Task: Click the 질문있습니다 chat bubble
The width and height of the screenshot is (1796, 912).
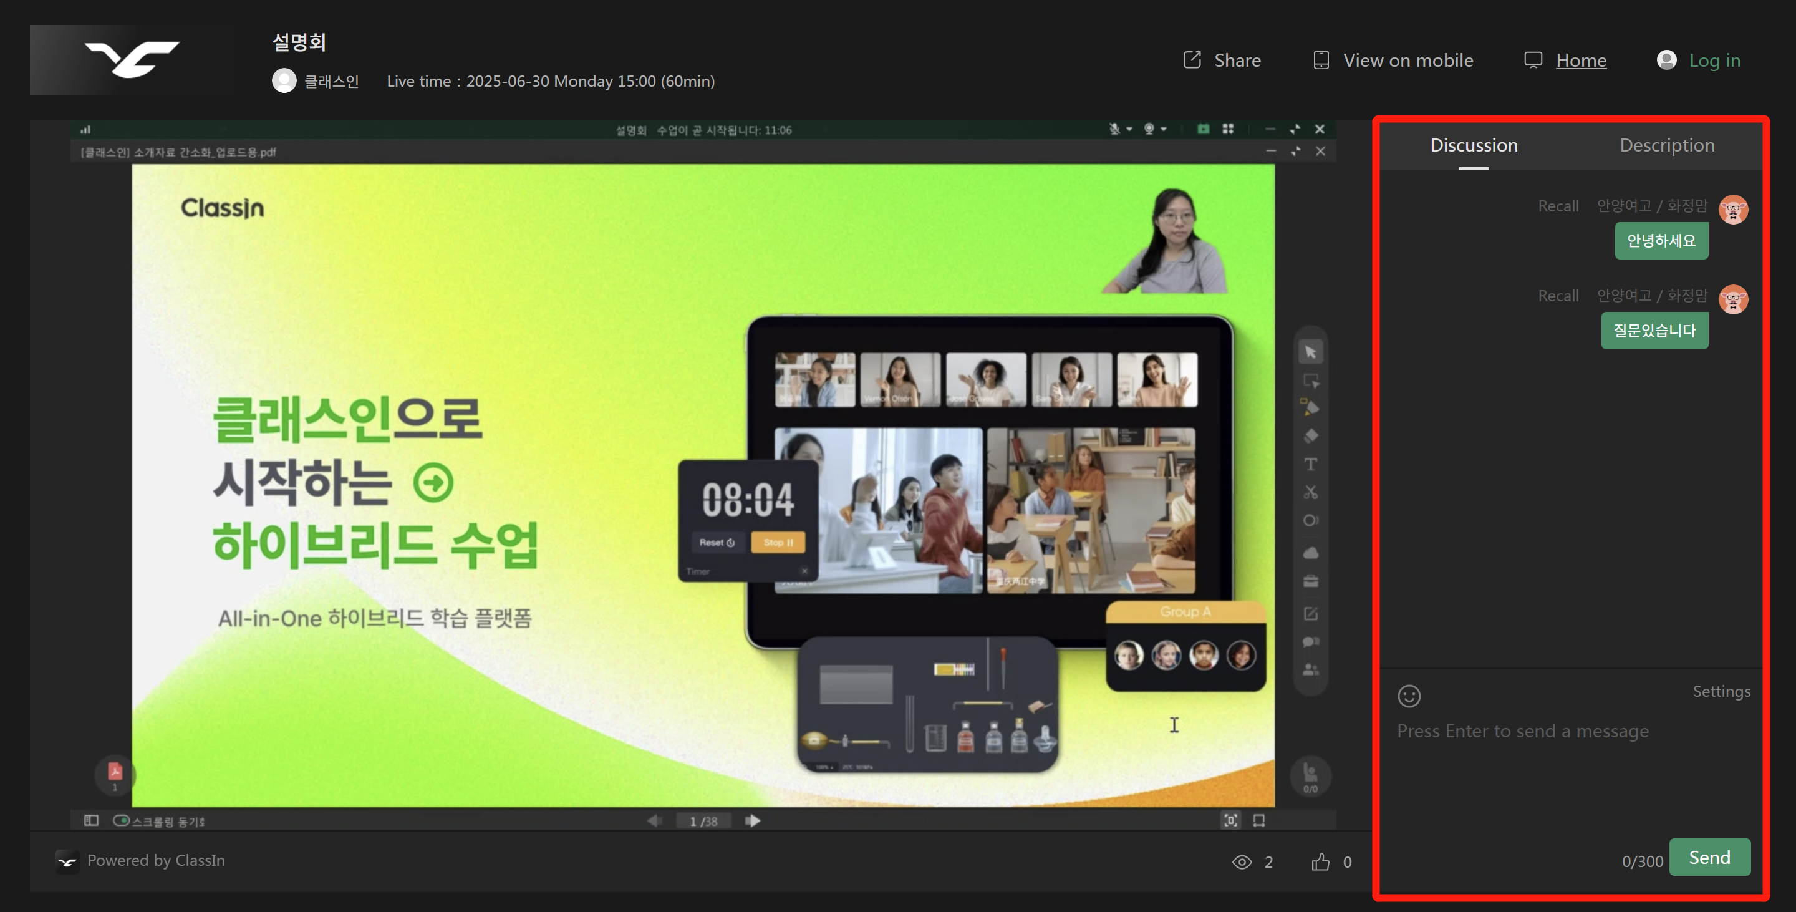Action: (x=1654, y=331)
